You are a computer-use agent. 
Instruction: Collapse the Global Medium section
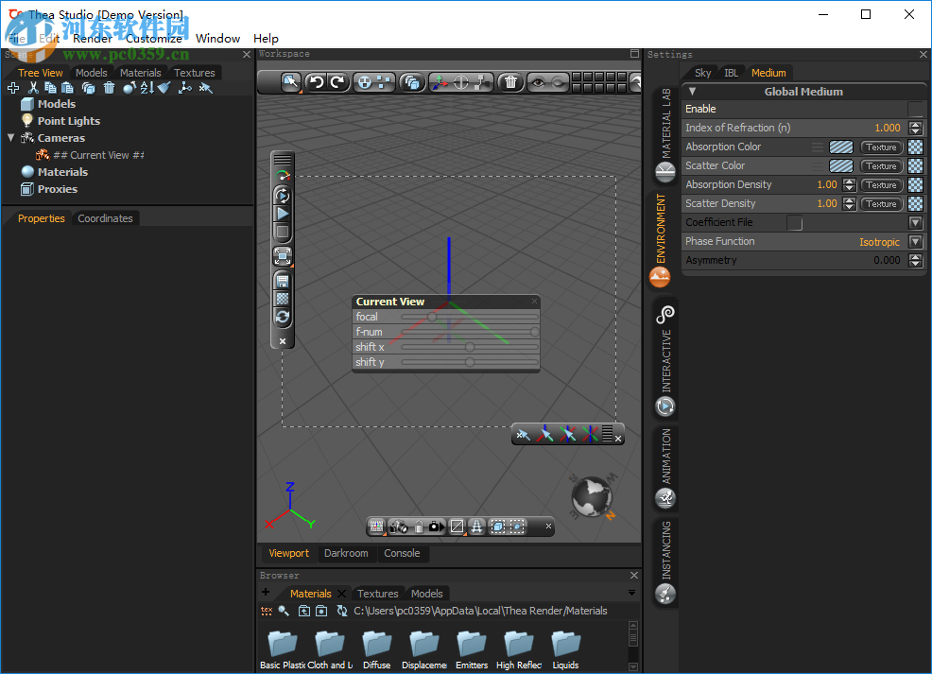click(692, 92)
